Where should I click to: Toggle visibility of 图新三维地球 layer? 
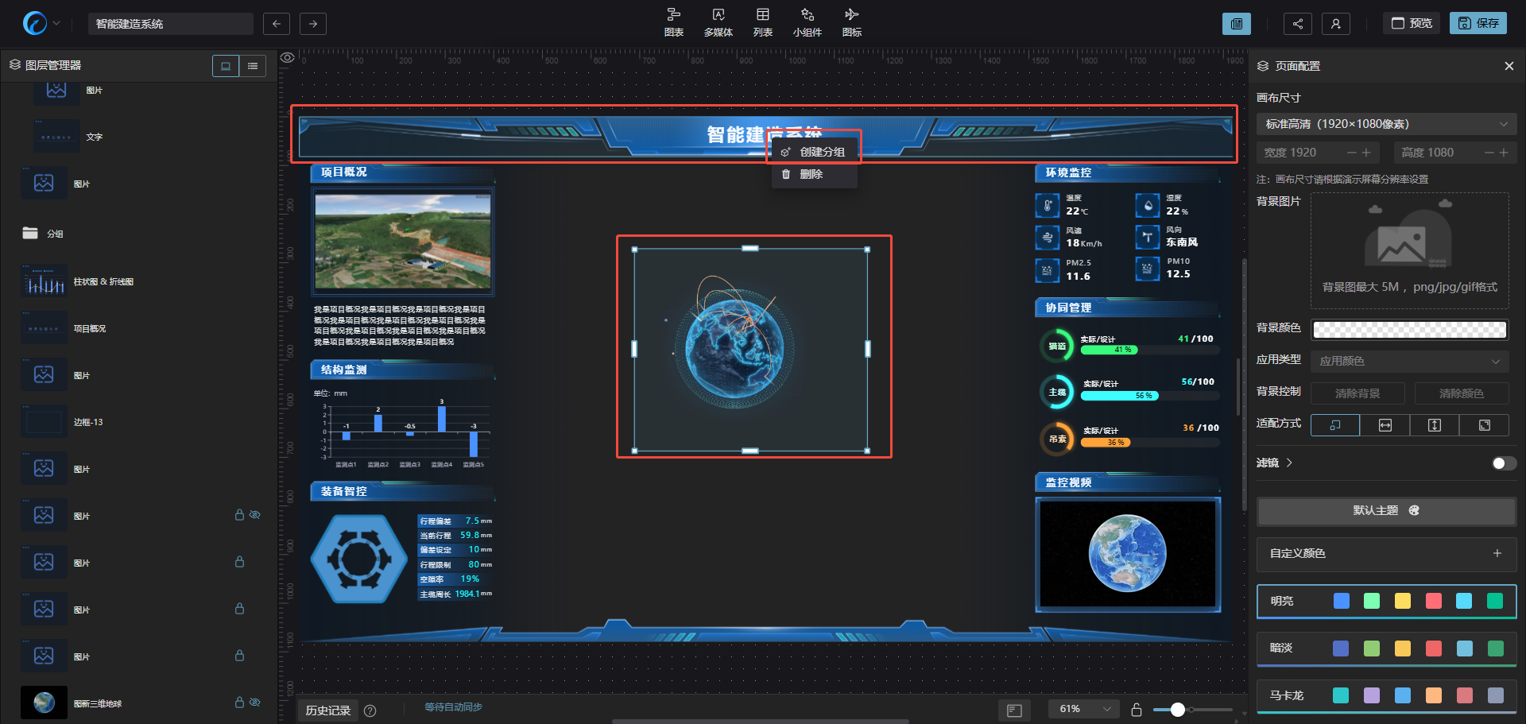(x=255, y=703)
